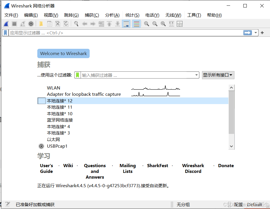Select 本地连接* 10 interface

pos(133,114)
